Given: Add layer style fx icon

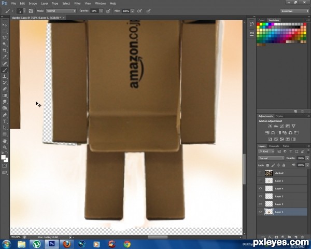Looking at the screenshot, I should (x=270, y=237).
